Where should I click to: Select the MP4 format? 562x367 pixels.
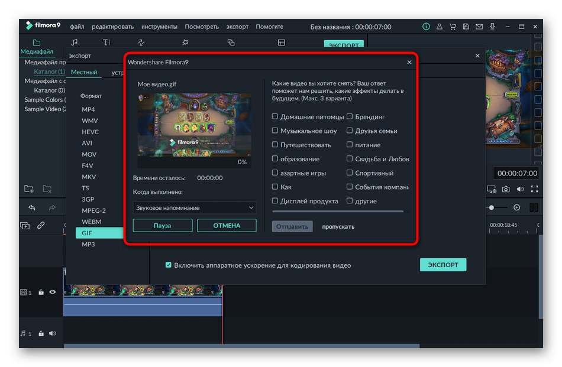pos(88,109)
